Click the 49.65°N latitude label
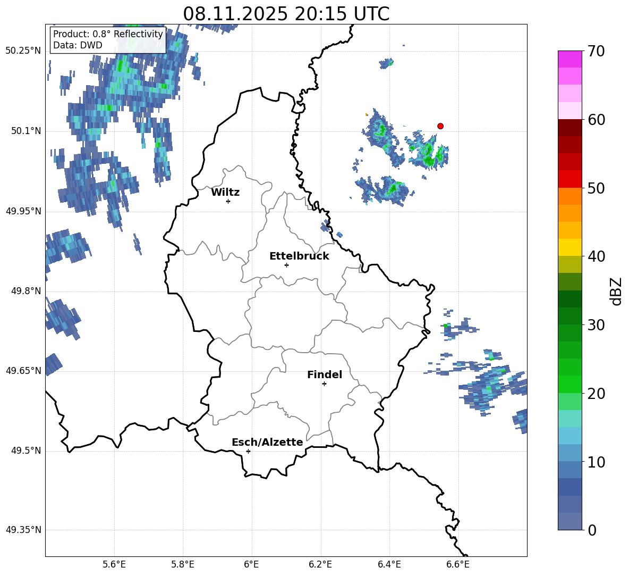This screenshot has width=629, height=575. click(x=23, y=370)
